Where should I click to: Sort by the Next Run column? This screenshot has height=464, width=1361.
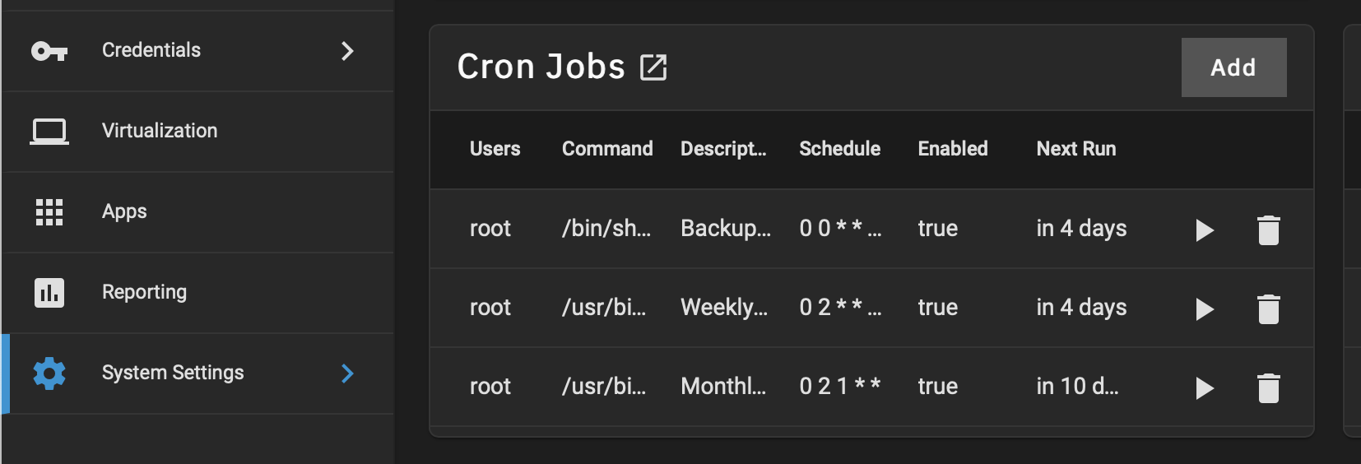(1075, 149)
